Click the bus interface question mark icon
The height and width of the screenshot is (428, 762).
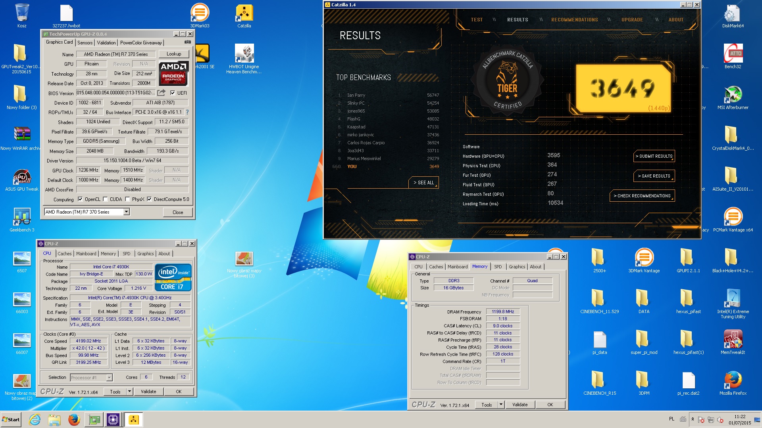coord(187,112)
